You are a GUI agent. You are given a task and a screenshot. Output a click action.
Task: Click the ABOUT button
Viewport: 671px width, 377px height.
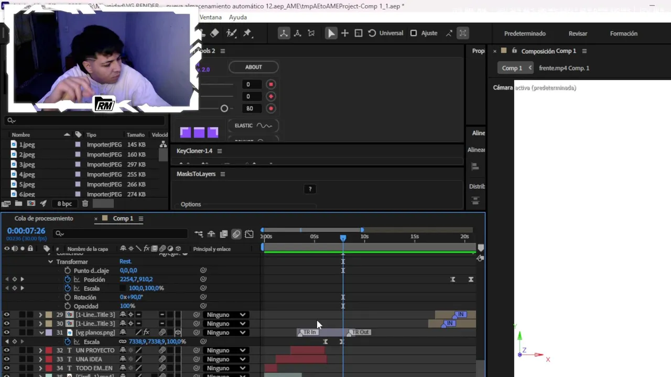[253, 67]
